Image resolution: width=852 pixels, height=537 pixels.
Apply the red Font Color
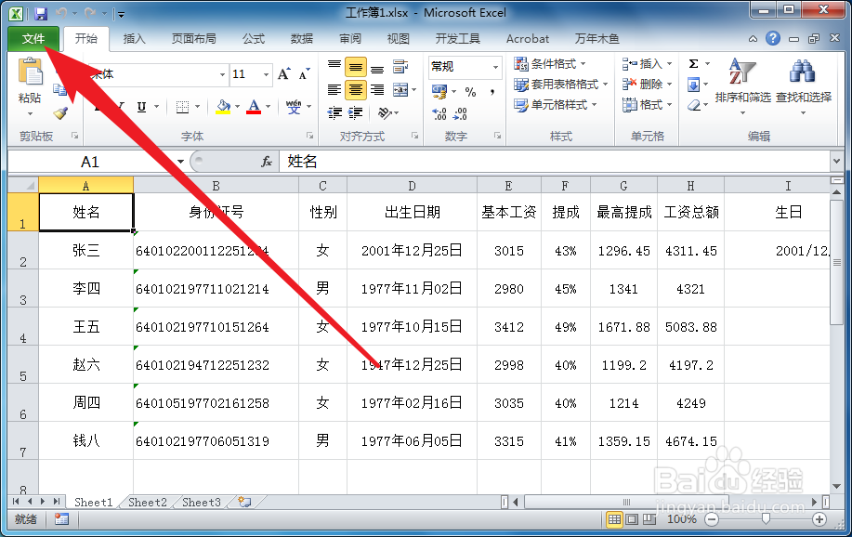tap(254, 107)
